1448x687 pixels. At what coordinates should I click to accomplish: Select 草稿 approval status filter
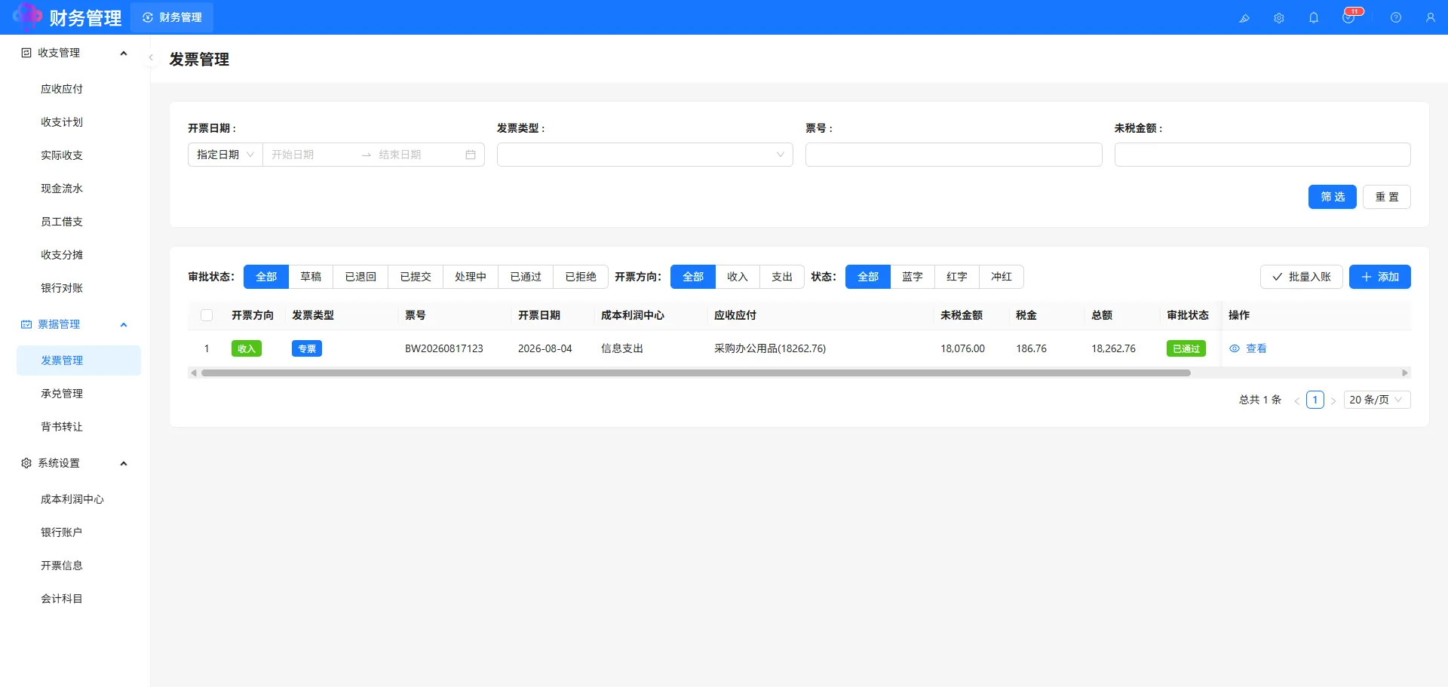point(311,277)
